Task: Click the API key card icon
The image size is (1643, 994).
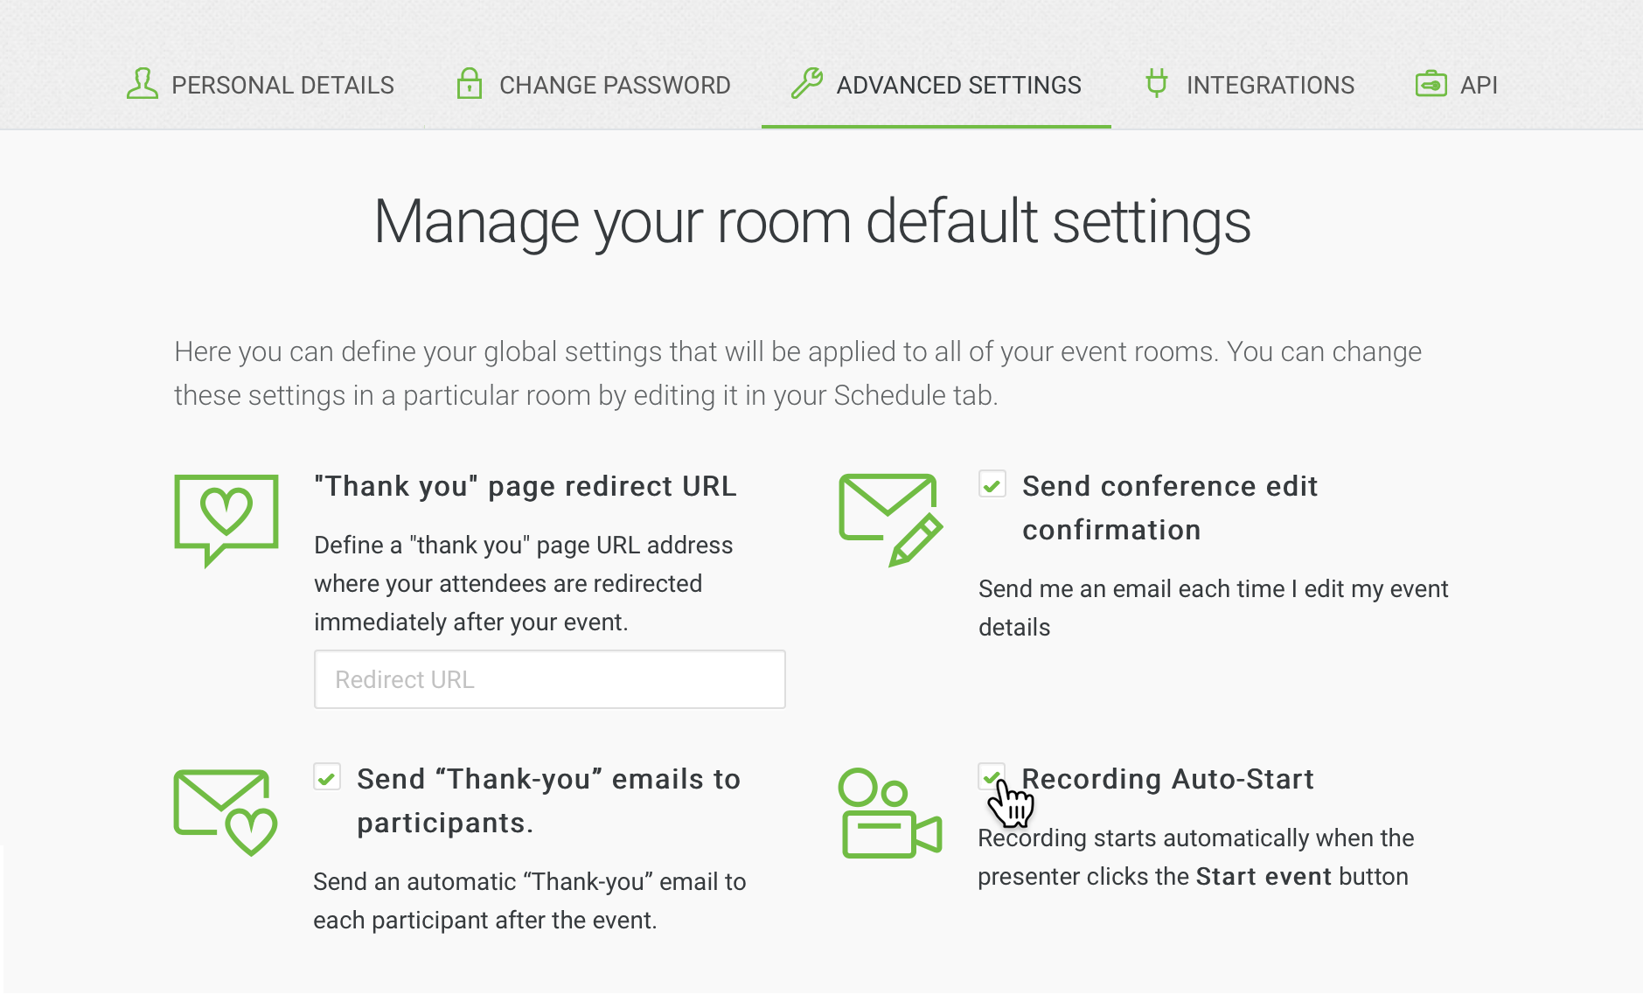Action: 1431,84
